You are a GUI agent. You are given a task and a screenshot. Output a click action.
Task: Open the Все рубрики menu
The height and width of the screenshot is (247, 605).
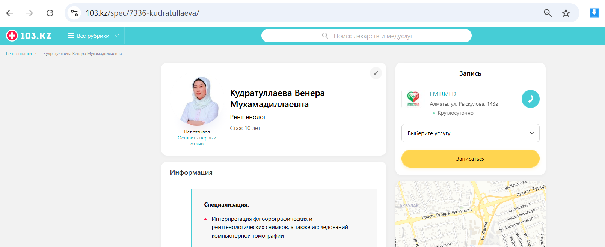click(93, 36)
